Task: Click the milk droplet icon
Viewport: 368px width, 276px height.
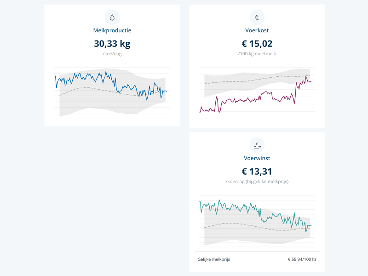Action: pyautogui.click(x=112, y=17)
